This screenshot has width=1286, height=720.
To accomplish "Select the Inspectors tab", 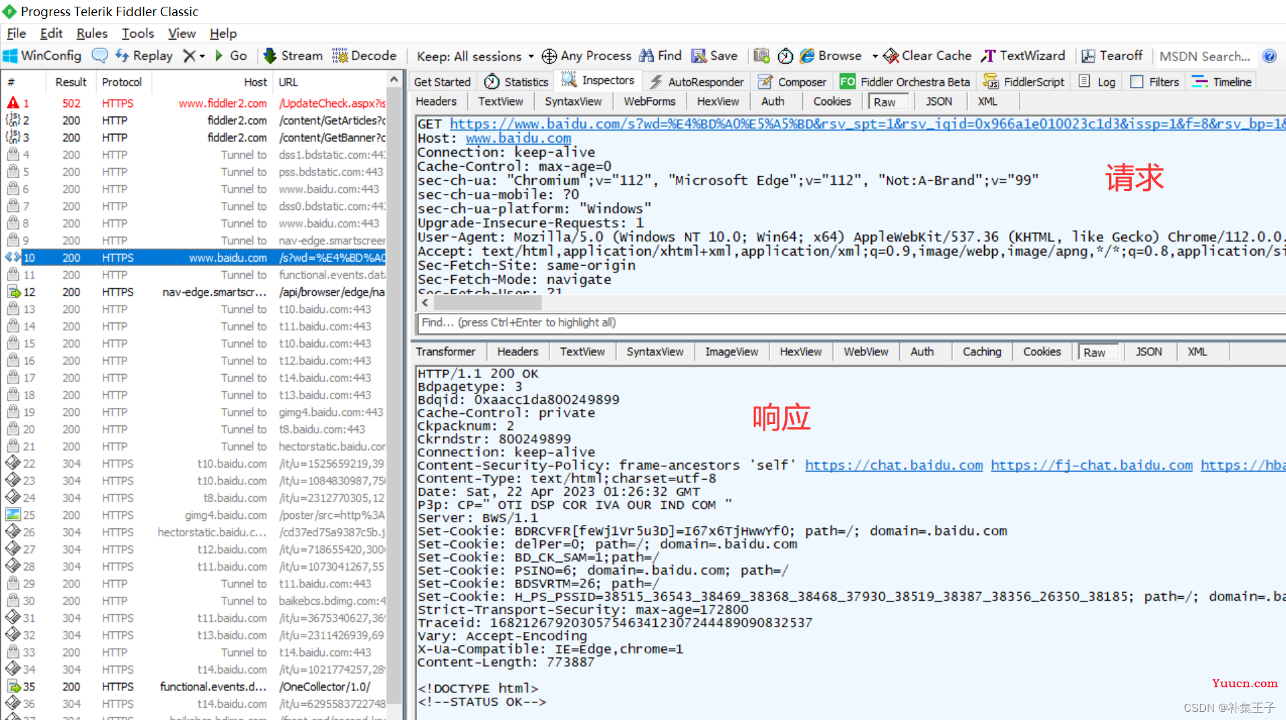I will click(598, 80).
